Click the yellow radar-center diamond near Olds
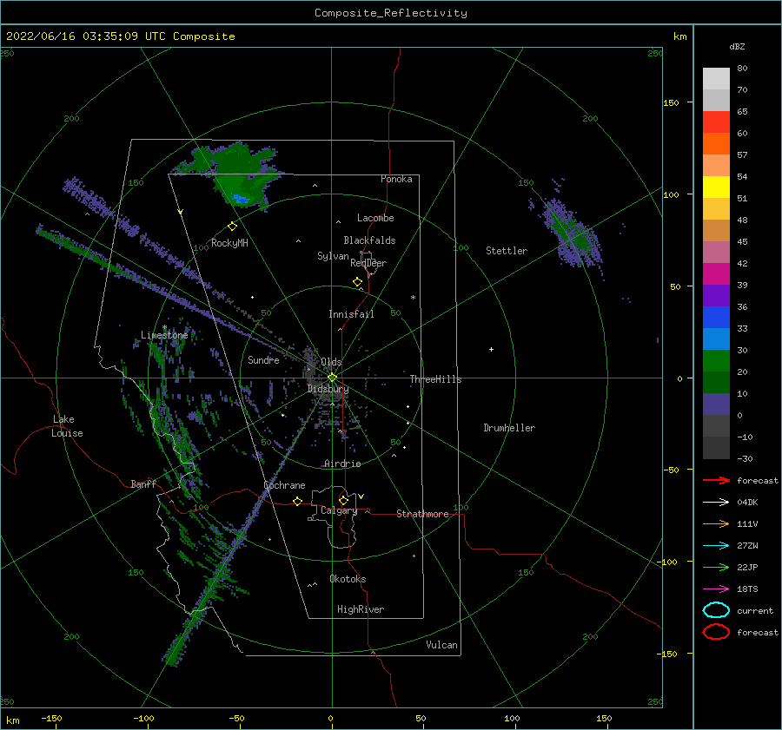 tap(332, 378)
